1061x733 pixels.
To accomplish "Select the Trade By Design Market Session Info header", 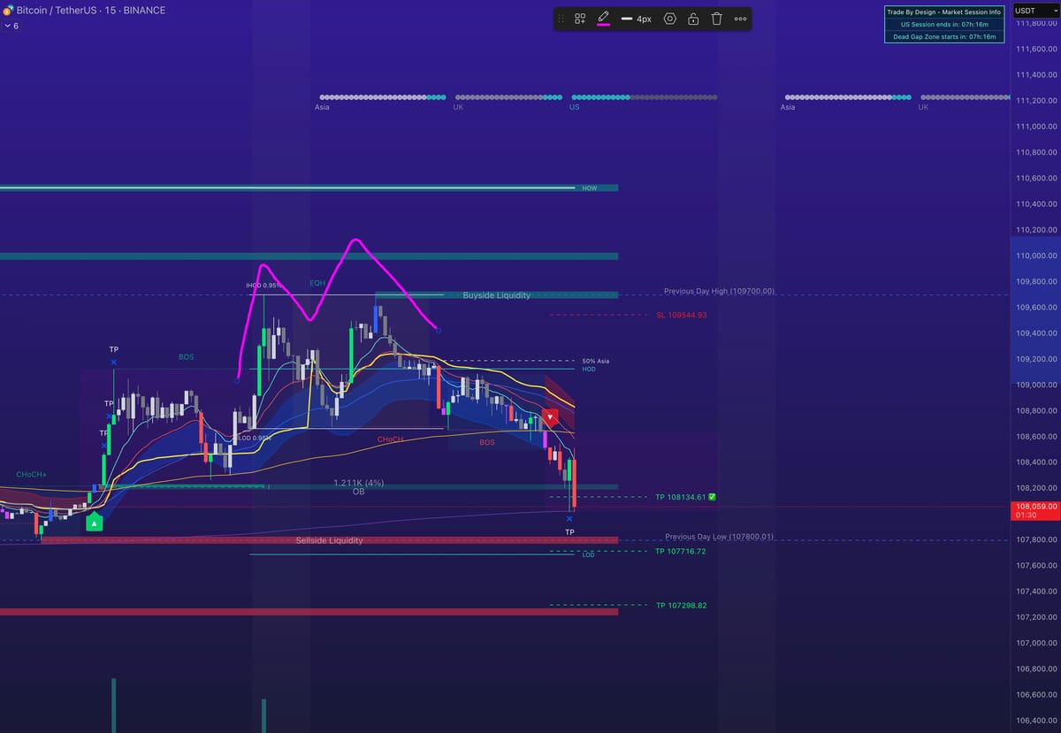I will (x=944, y=12).
